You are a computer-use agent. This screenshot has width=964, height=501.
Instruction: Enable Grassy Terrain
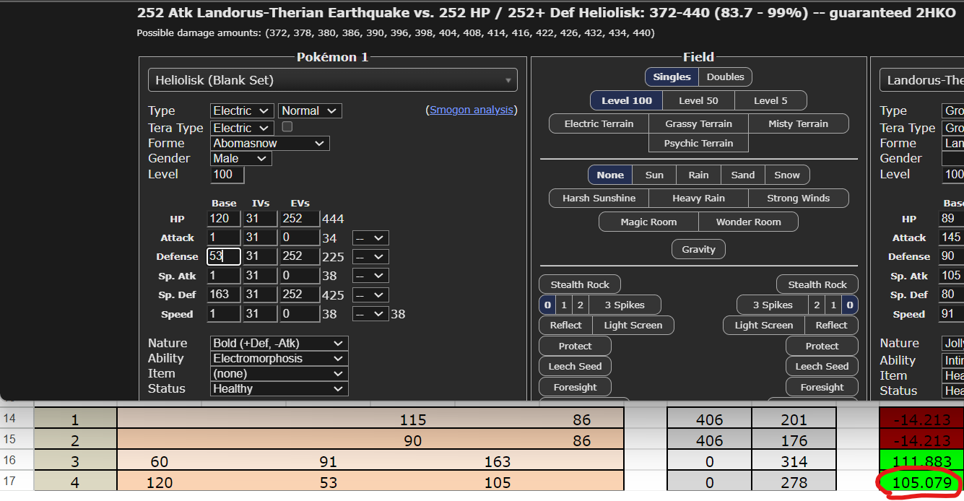point(698,123)
